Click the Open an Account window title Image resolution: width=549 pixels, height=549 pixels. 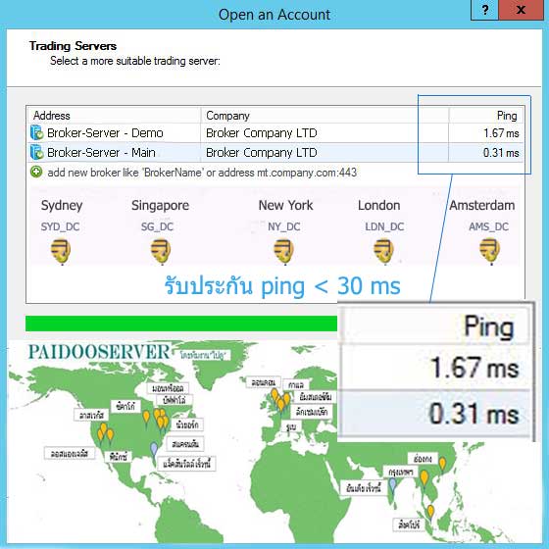[x=274, y=15]
